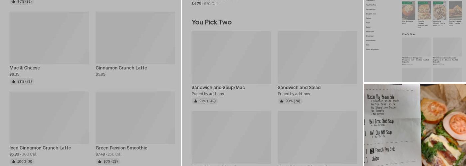The height and width of the screenshot is (166, 466).
Task: Select Bakery in the category list
Action: point(369,27)
